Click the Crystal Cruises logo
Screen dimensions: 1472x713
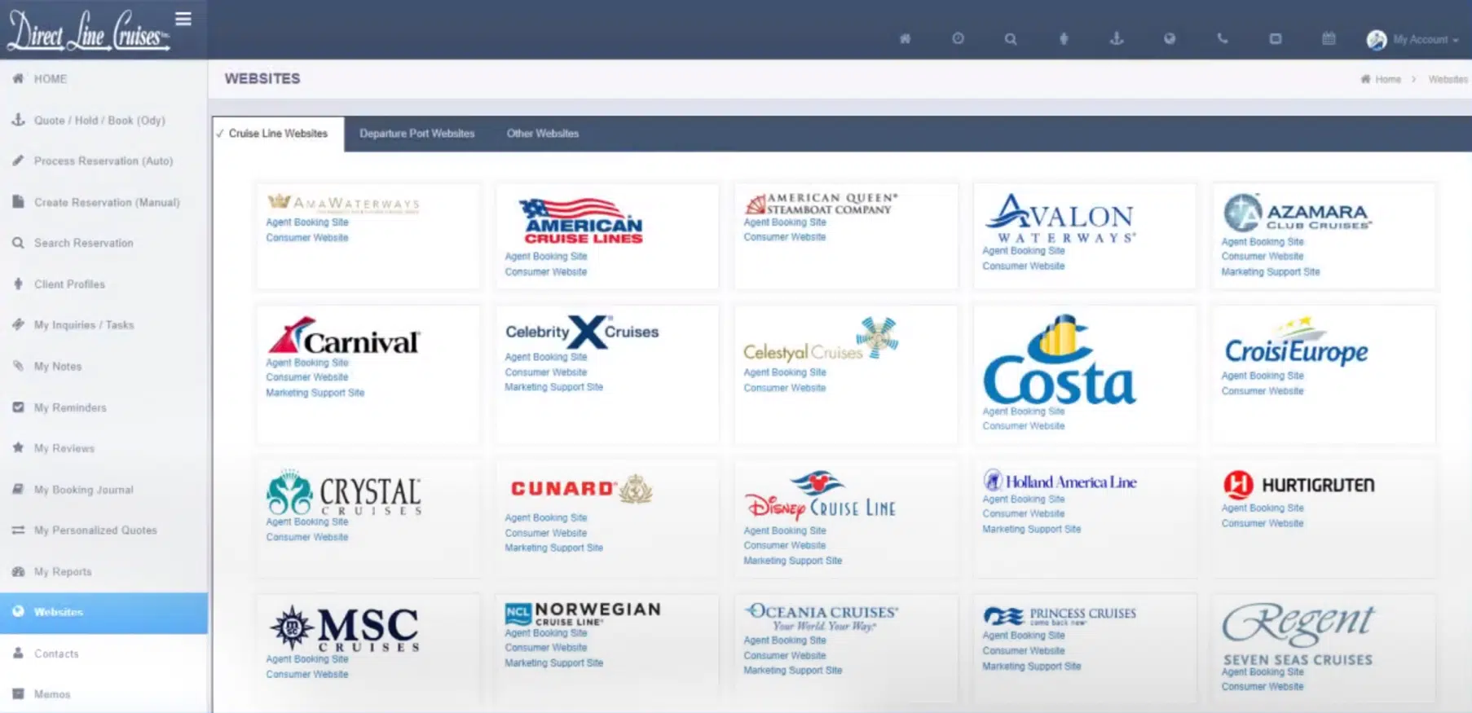click(343, 493)
